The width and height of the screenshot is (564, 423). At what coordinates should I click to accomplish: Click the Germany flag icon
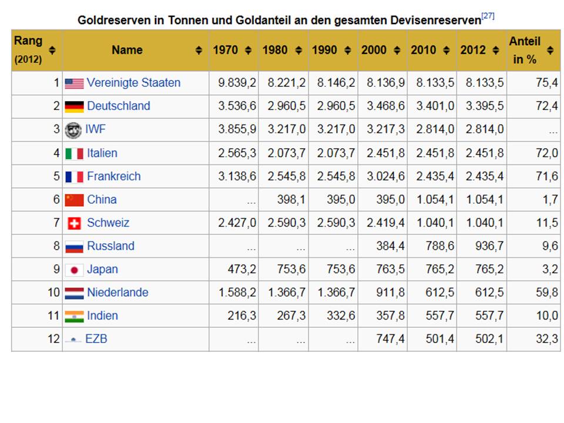[73, 106]
